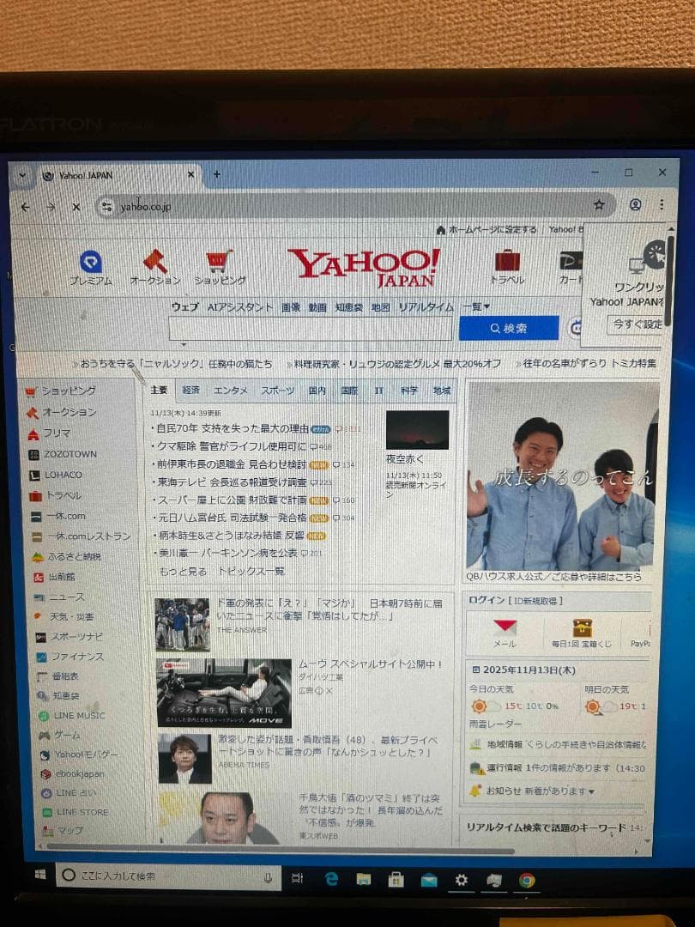The width and height of the screenshot is (695, 927).
Task: Open Microsoft Edge from the taskbar
Action: pos(330,879)
